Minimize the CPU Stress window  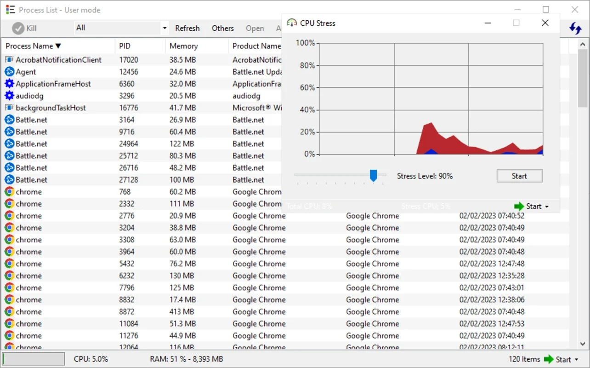tap(488, 23)
